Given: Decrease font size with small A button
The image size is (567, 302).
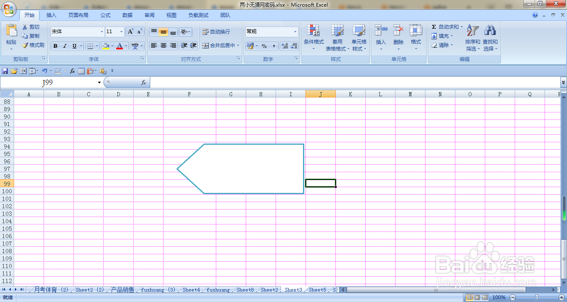Looking at the screenshot, I should [140, 32].
